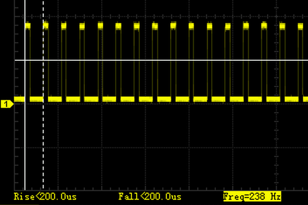Click the yellow channel 1 ground marker
The image size is (308, 205).
7,104
